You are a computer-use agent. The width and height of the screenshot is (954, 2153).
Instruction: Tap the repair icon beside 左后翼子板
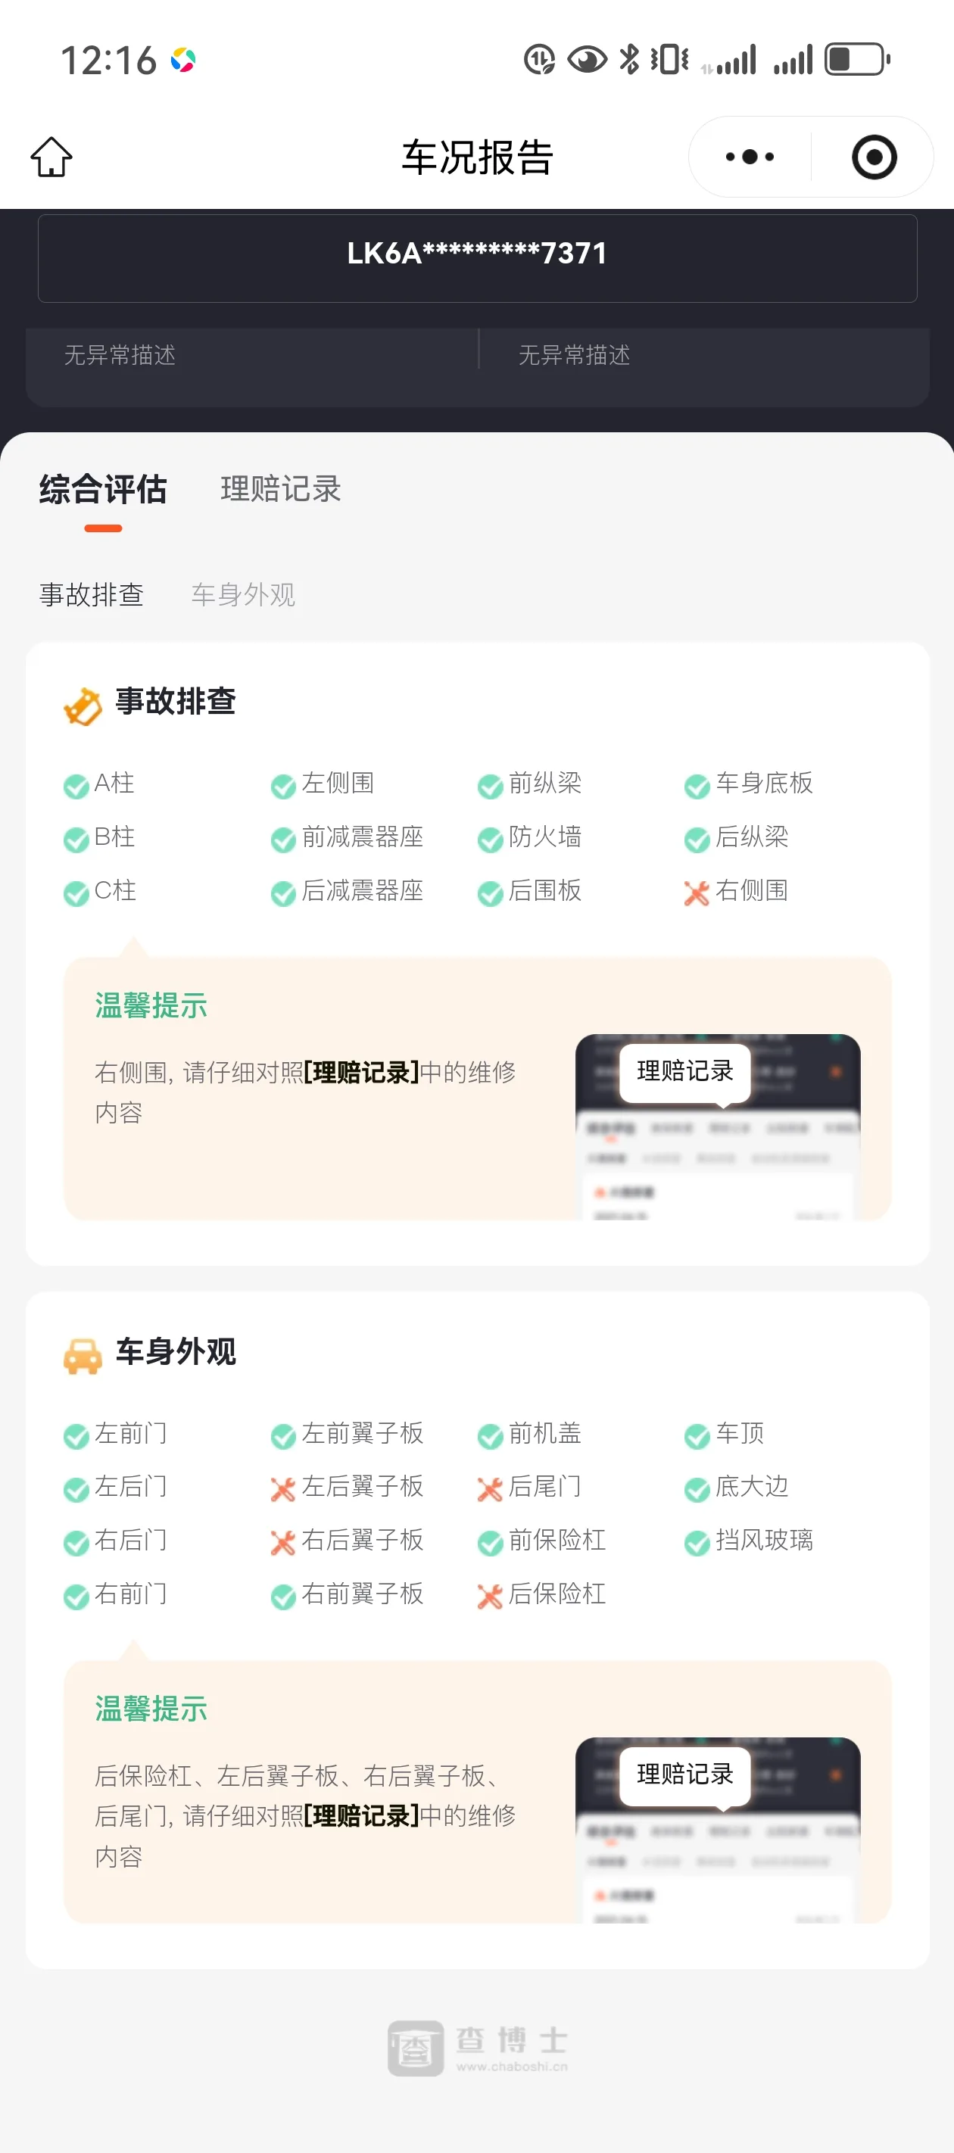[282, 1488]
